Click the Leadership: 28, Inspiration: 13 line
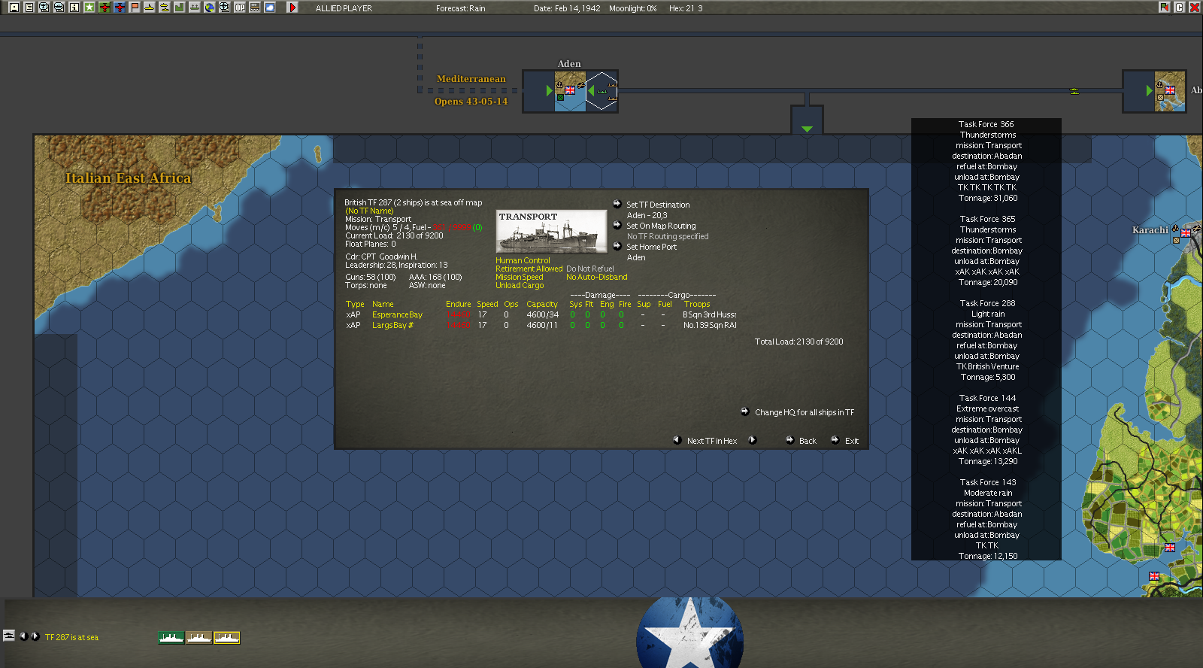 coord(396,265)
